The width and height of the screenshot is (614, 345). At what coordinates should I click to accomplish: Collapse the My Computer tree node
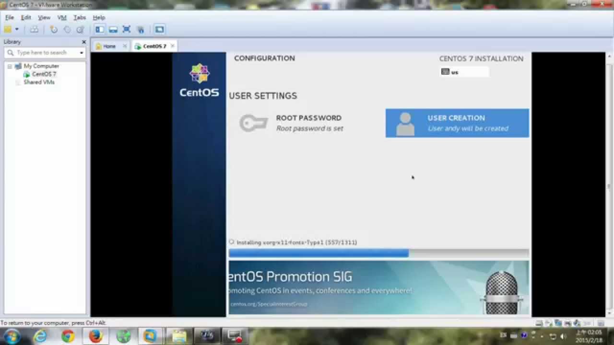[10, 66]
